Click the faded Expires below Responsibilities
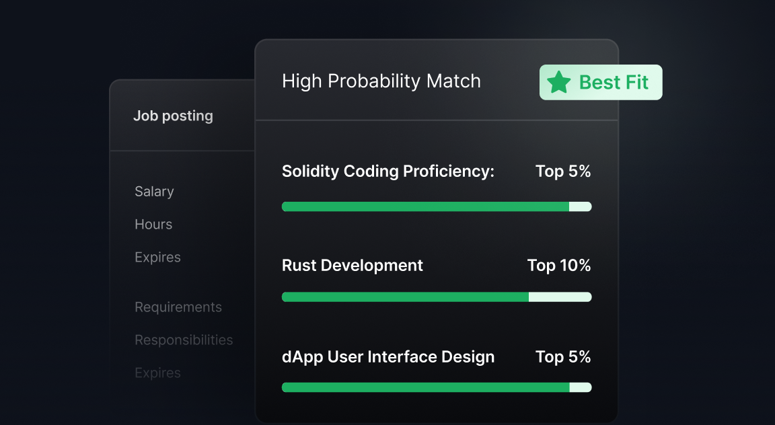The image size is (775, 425). [157, 373]
